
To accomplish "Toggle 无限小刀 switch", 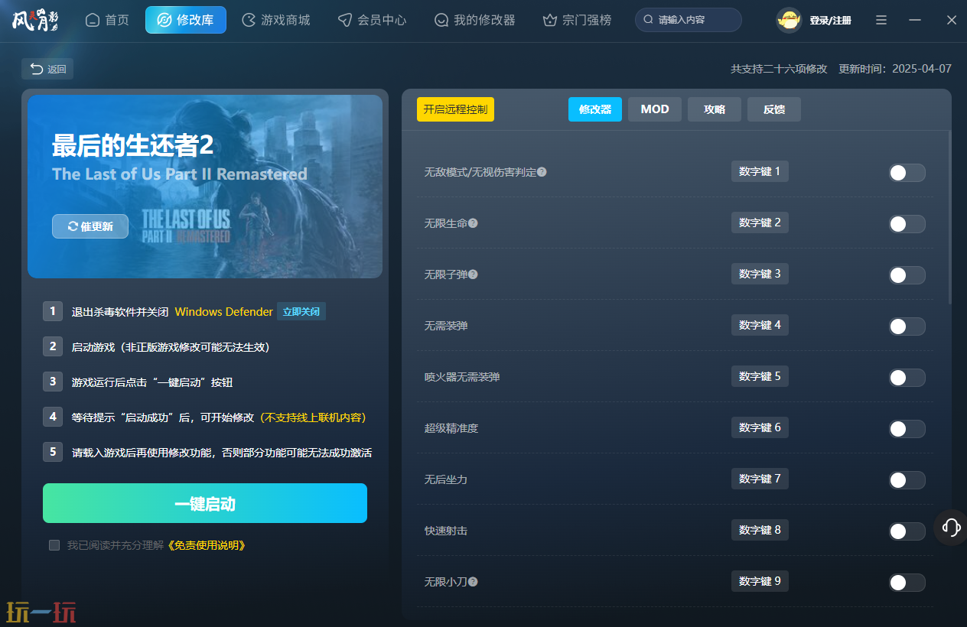I will [907, 583].
